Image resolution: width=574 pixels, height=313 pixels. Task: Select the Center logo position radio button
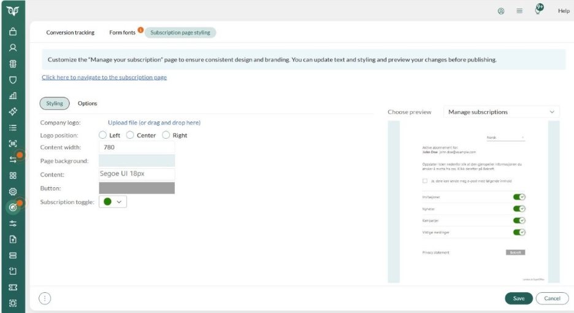click(x=130, y=135)
